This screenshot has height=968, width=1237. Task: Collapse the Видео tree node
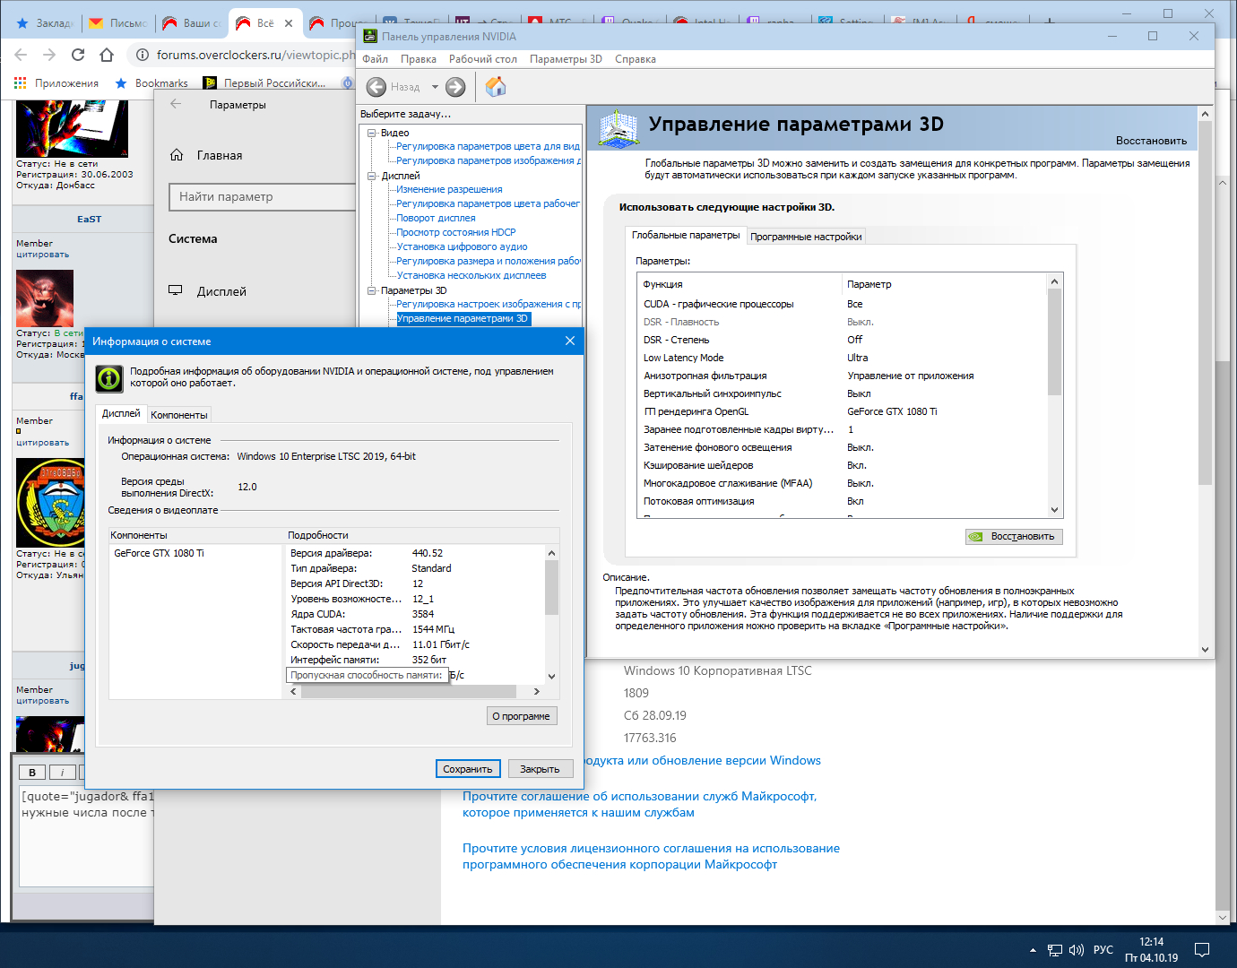372,133
